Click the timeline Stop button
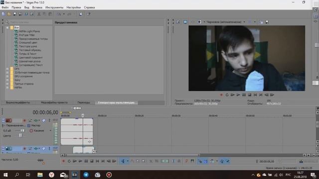319x179 pixels. point(92,161)
